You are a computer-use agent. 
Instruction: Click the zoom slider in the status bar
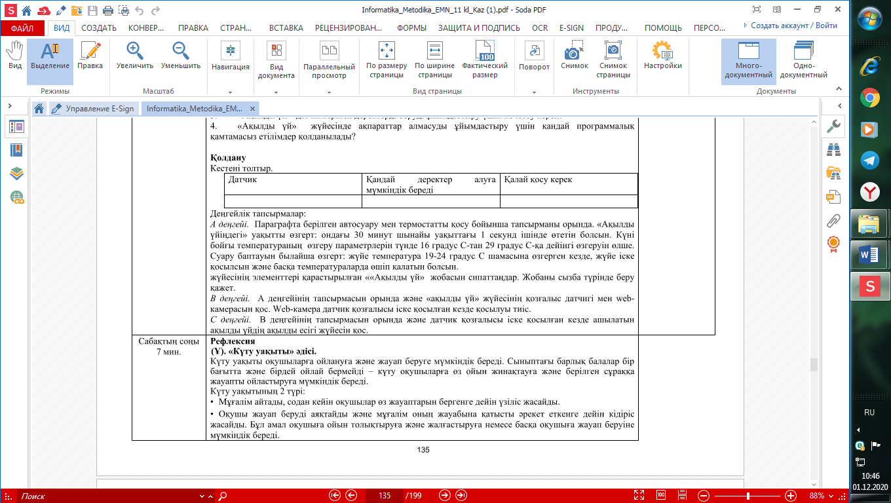tap(748, 495)
